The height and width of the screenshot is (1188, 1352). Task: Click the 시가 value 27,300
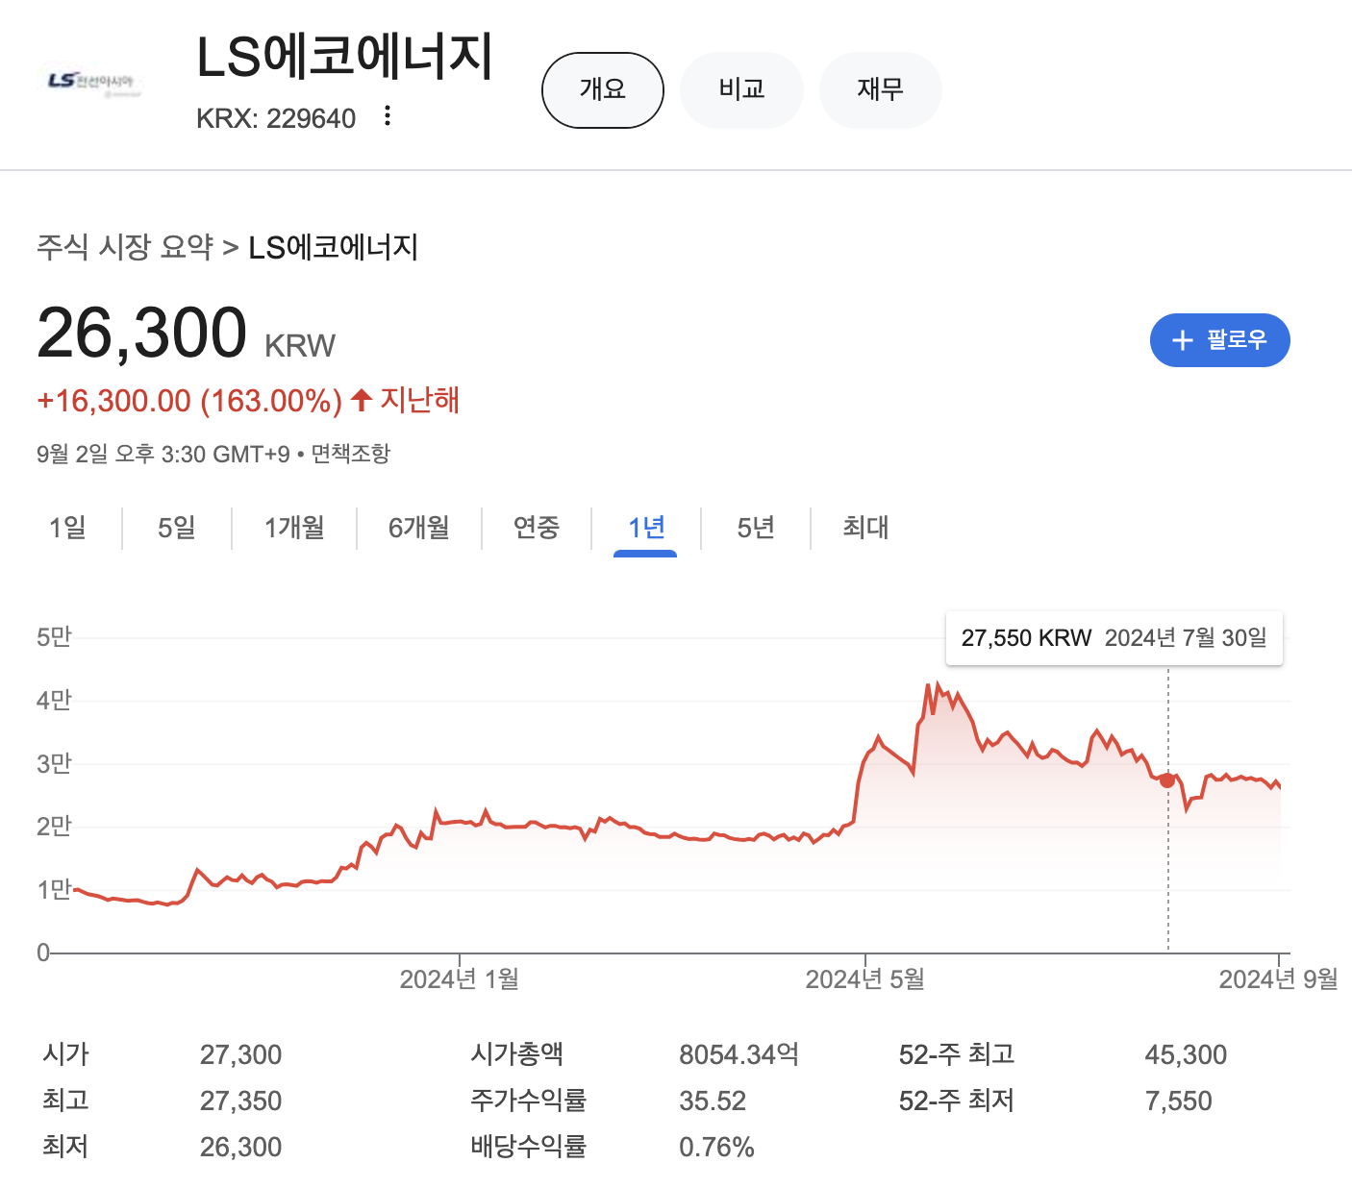click(240, 1055)
